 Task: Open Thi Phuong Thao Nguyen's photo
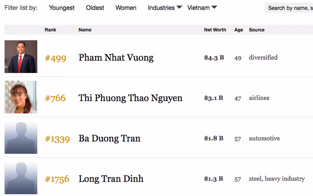point(21,98)
